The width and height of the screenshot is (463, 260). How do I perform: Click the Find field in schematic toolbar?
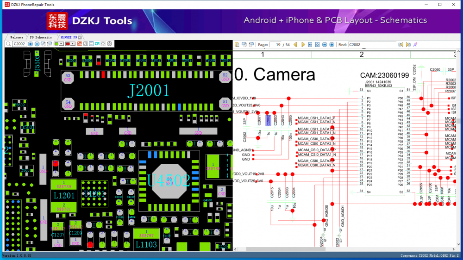pyautogui.click(x=372, y=45)
